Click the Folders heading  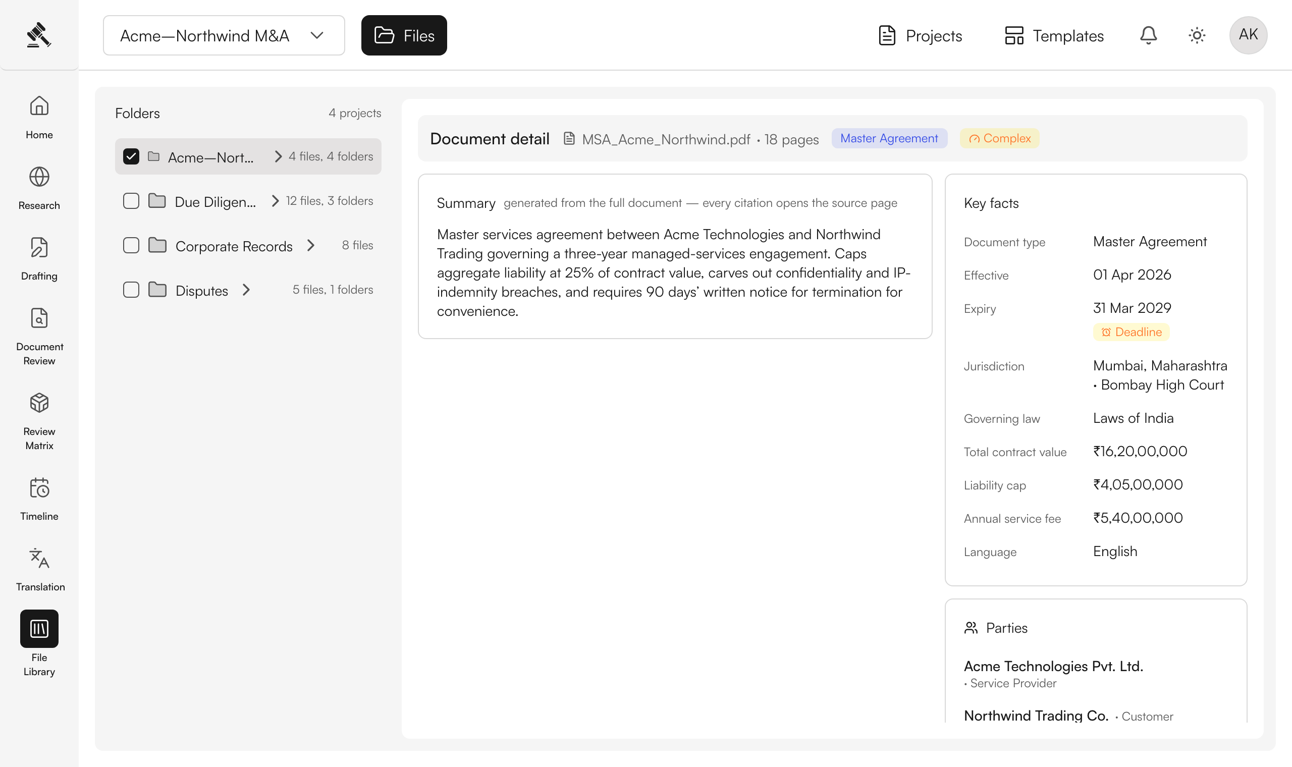point(137,113)
